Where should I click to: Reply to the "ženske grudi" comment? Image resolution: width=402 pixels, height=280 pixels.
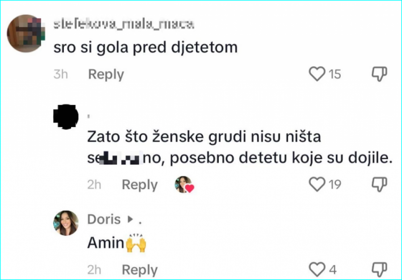pos(139,185)
